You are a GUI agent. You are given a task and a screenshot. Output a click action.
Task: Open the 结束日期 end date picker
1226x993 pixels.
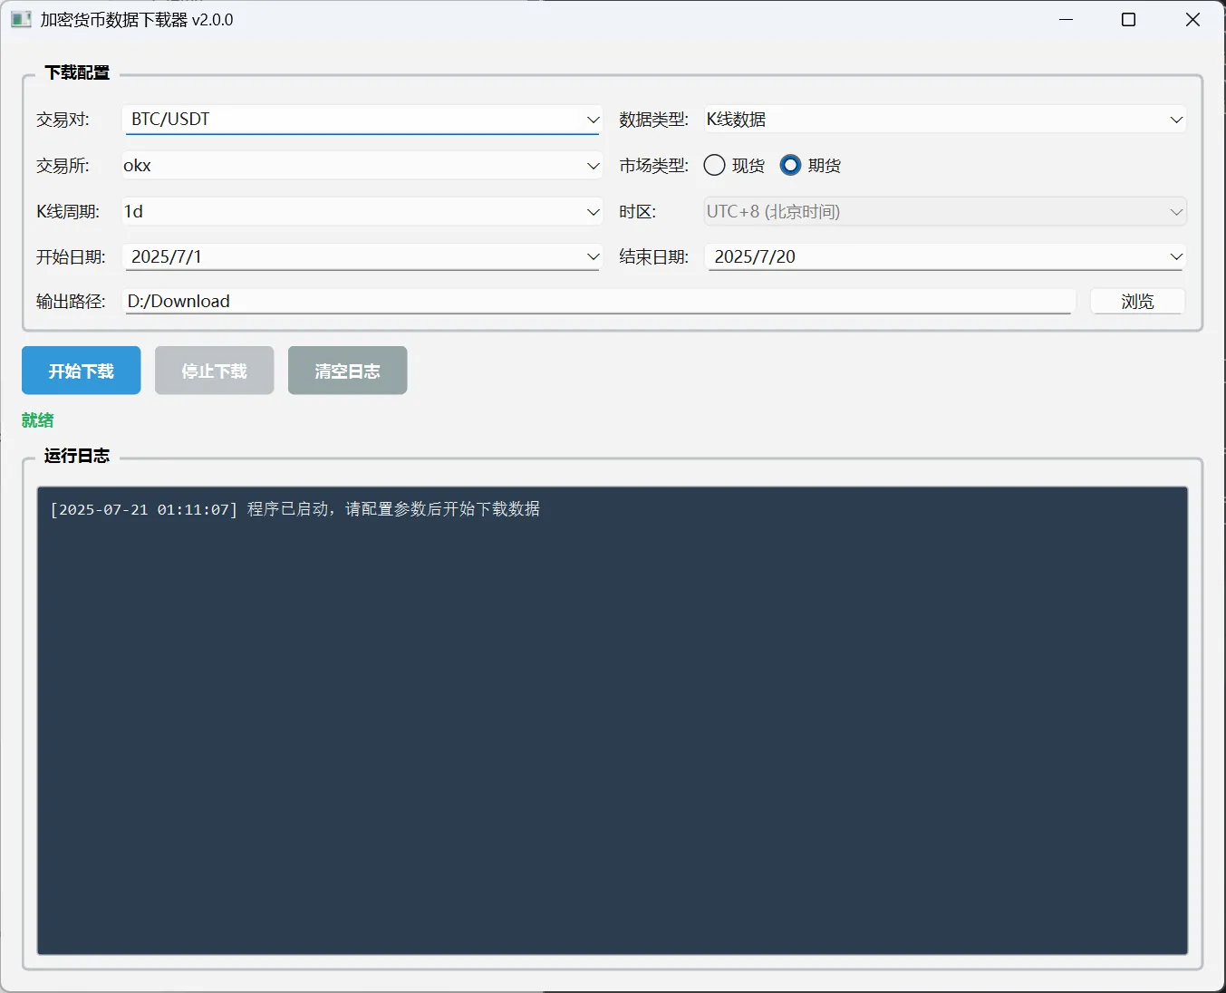pos(1175,257)
